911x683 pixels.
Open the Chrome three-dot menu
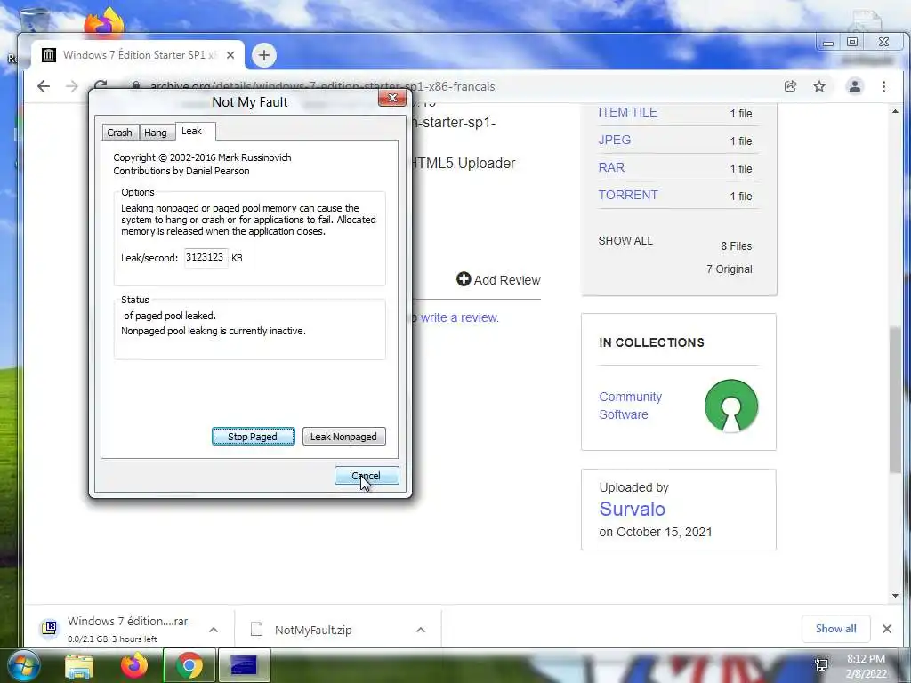point(883,86)
